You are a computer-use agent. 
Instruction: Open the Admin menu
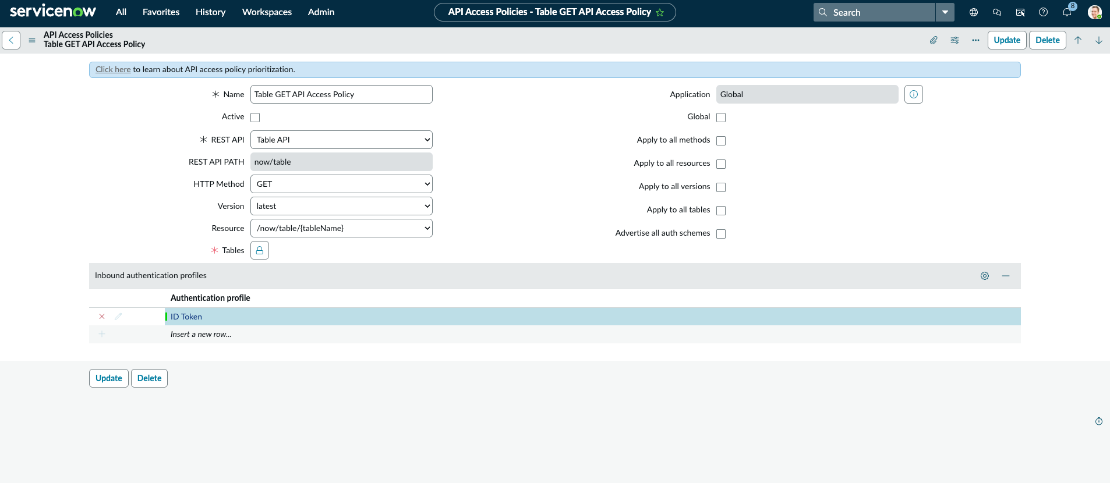pos(321,12)
